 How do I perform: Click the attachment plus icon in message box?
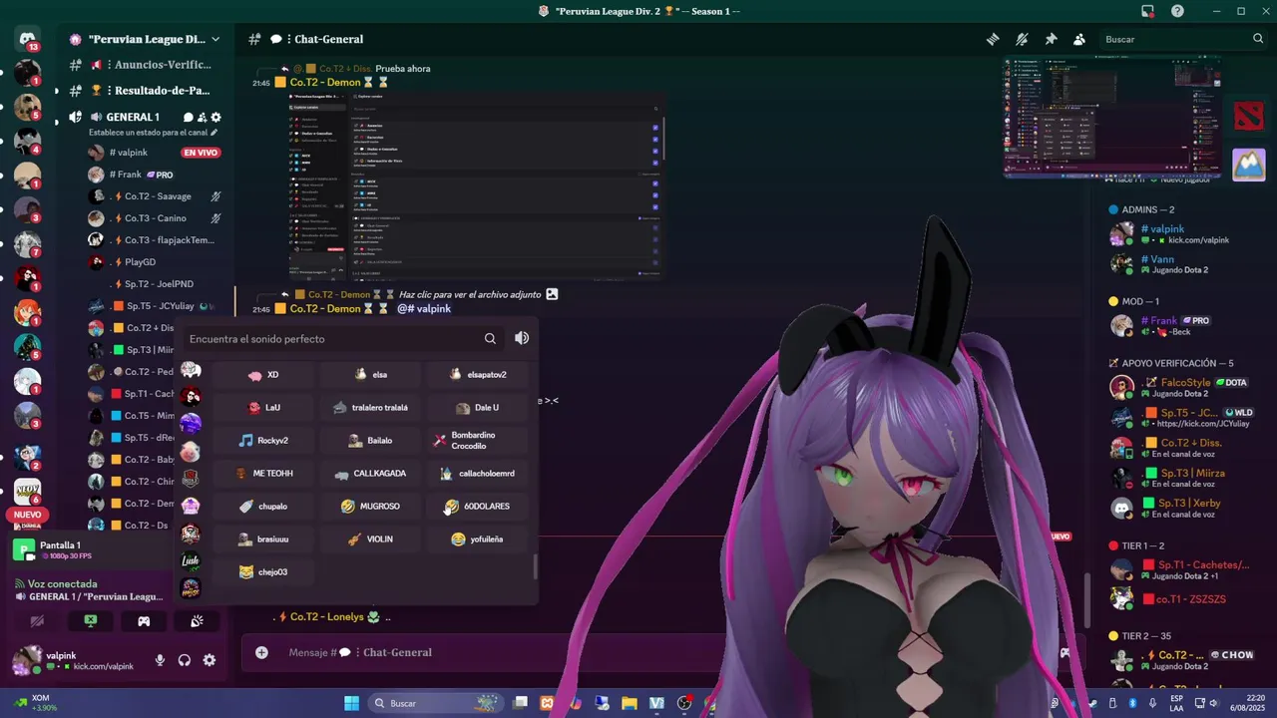pos(261,652)
